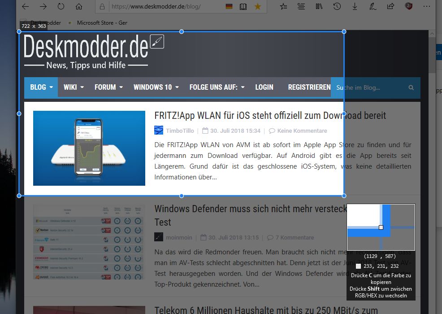Click the magnifier icon in blog search
This screenshot has height=314, width=442.
point(411,88)
